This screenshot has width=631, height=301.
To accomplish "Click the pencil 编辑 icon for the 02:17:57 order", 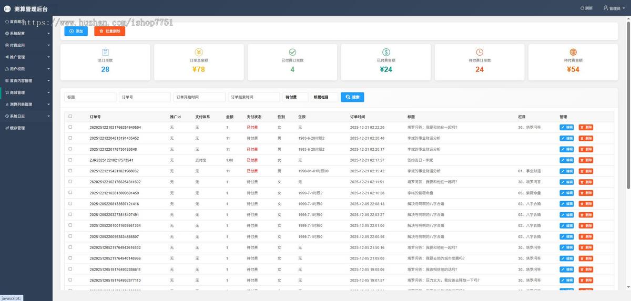I will tap(563, 160).
